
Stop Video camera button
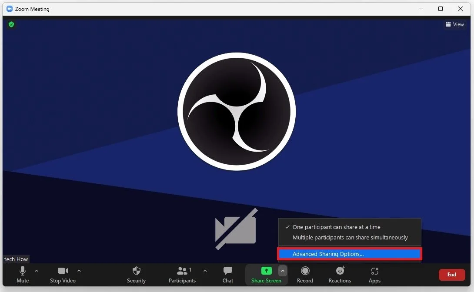(63, 275)
